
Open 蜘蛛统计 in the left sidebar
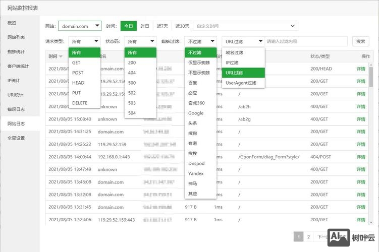click(16, 52)
